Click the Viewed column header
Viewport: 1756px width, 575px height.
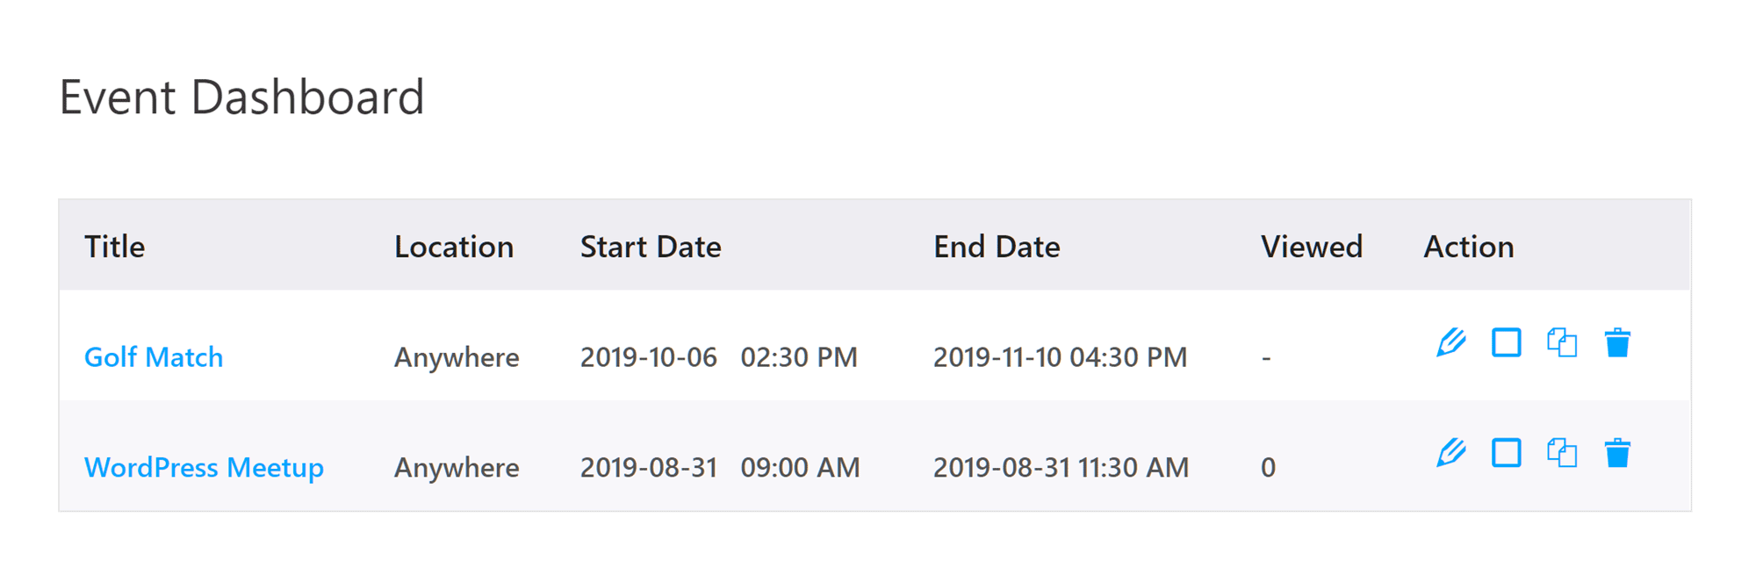tap(1312, 247)
